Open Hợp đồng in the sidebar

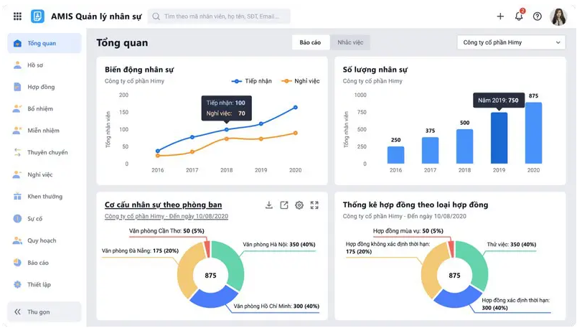41,87
